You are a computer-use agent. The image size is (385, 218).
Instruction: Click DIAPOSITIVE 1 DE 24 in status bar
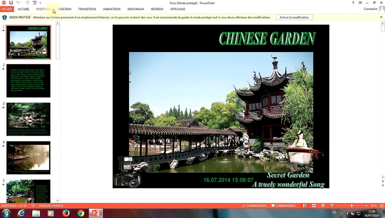click(x=15, y=206)
